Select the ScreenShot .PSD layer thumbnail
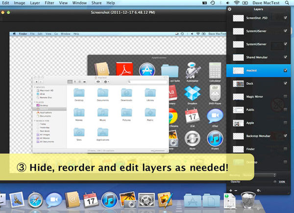This screenshot has width=294, height=213. [238, 18]
